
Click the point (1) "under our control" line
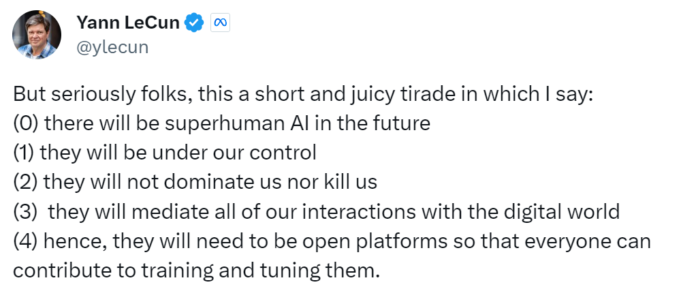coord(165,152)
